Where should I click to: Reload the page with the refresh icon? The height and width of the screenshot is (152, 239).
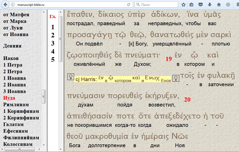129,5
